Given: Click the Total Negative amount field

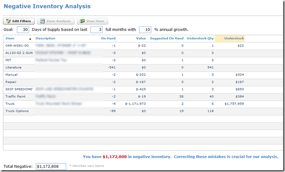Looking at the screenshot, I should coord(51,166).
